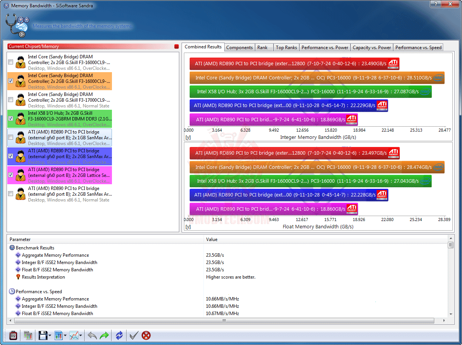The width and height of the screenshot is (462, 345).
Task: Click the gray checkmark OK icon
Action: pyautogui.click(x=133, y=336)
